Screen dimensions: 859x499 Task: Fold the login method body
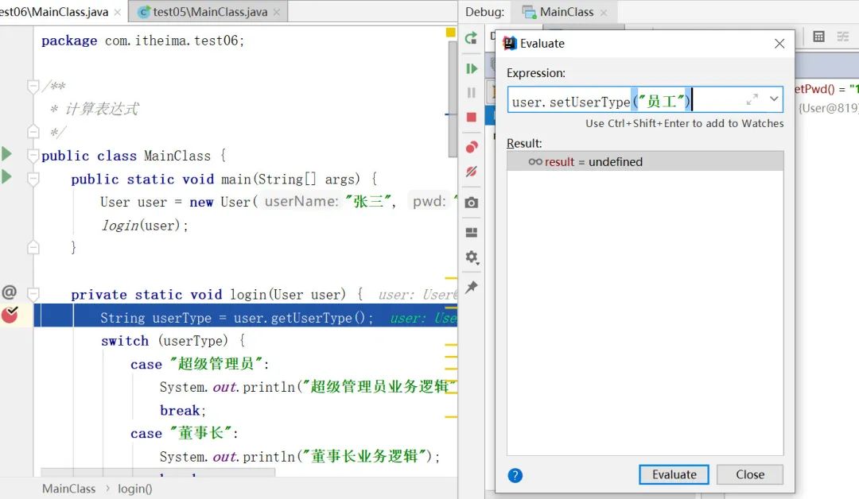point(33,294)
